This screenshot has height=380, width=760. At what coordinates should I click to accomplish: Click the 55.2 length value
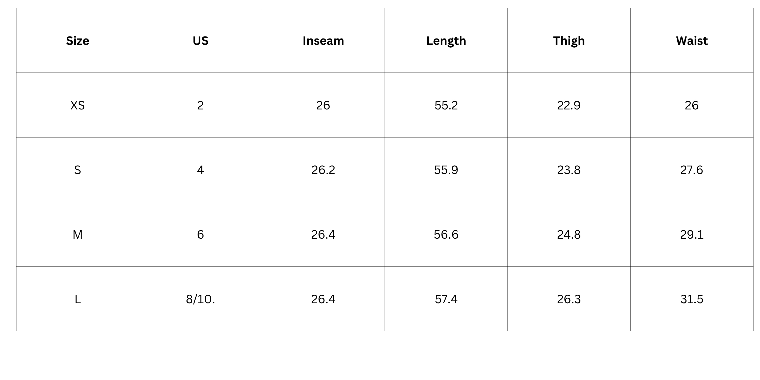point(446,105)
